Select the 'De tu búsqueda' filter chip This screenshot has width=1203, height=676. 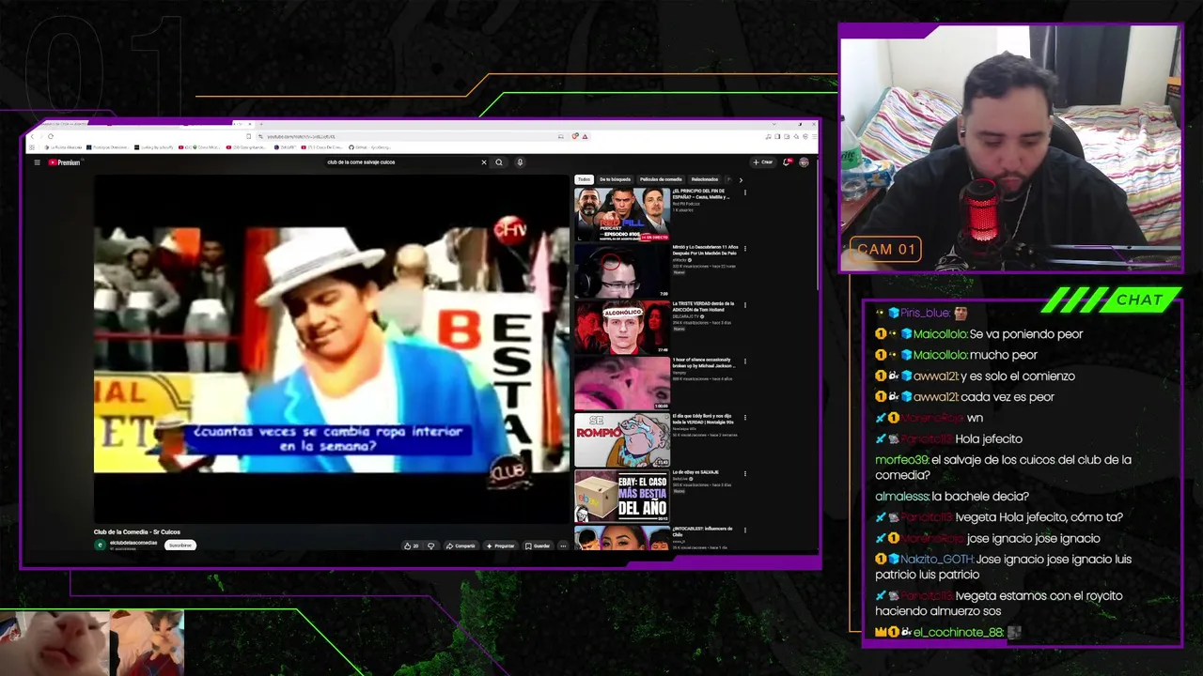point(616,179)
